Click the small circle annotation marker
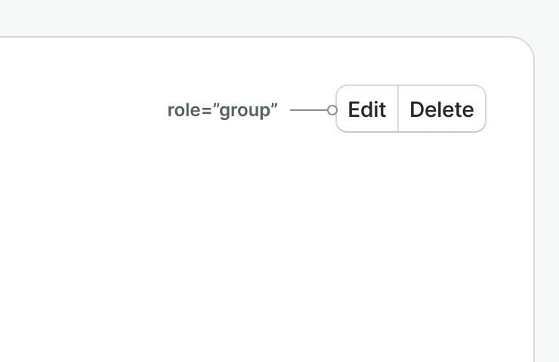The height and width of the screenshot is (362, 559). click(x=332, y=110)
